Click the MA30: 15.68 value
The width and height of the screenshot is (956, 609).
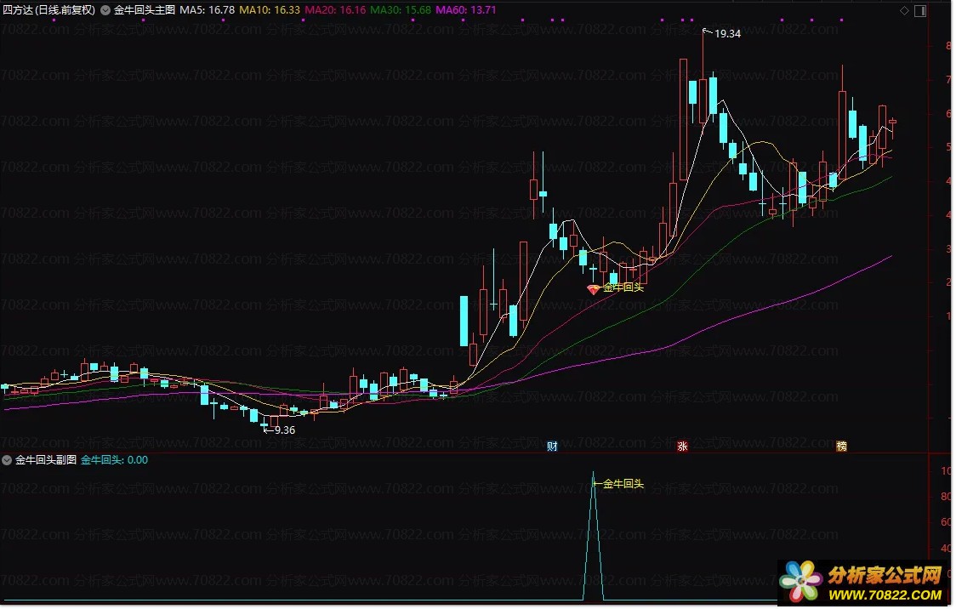click(401, 10)
